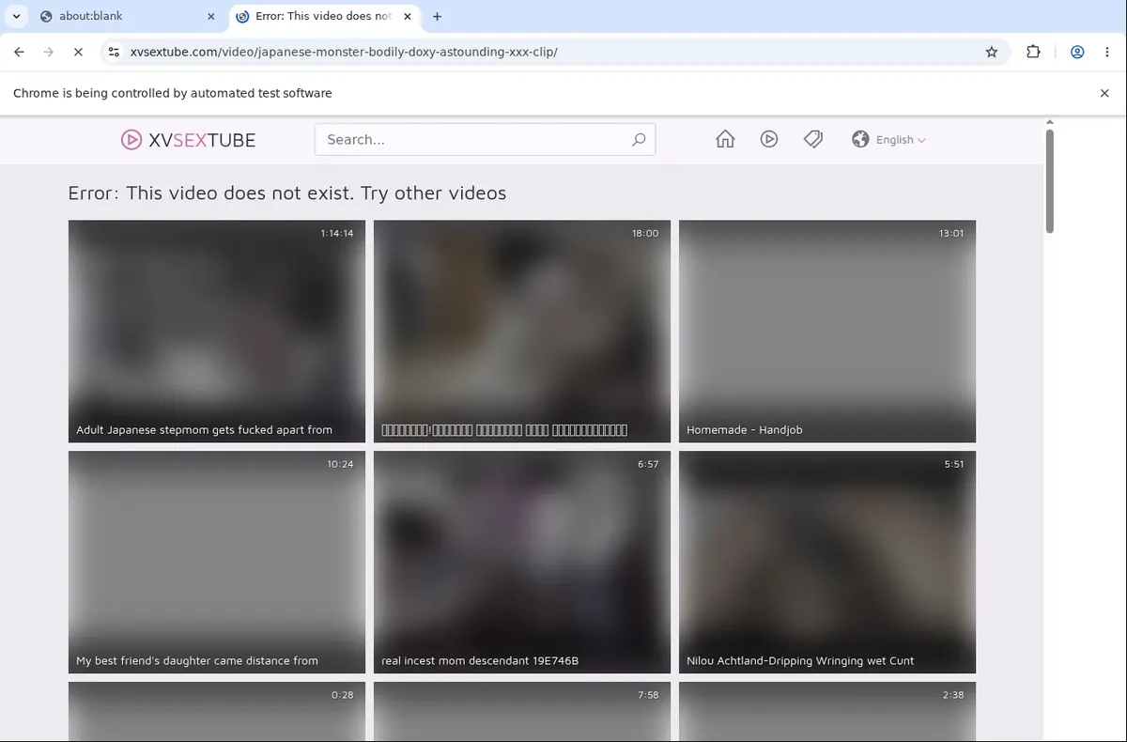
Task: Open the videos play-circle icon
Action: [769, 139]
